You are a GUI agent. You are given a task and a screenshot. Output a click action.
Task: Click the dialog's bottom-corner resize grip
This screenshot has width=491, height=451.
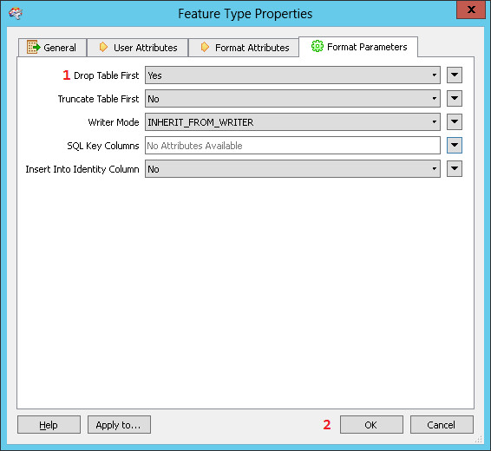pos(479,440)
